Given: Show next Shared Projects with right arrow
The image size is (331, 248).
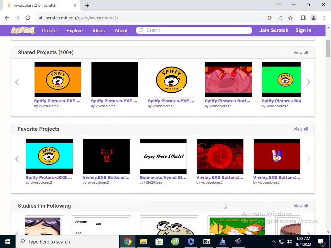Looking at the screenshot, I should point(308,82).
